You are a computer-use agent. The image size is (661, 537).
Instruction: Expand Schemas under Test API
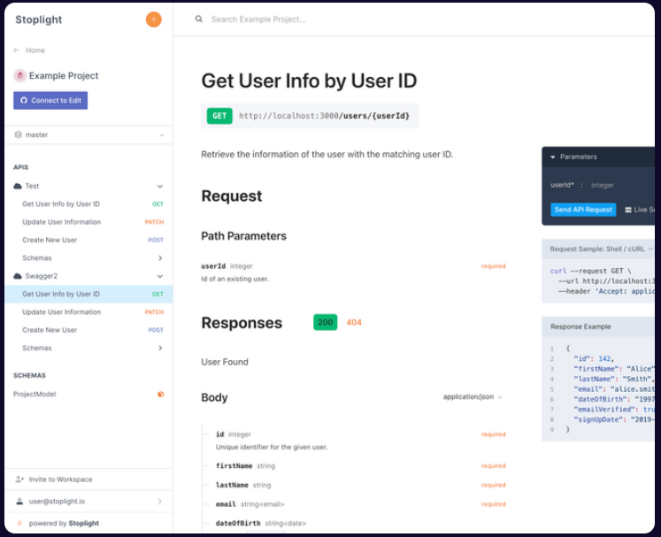(x=160, y=258)
